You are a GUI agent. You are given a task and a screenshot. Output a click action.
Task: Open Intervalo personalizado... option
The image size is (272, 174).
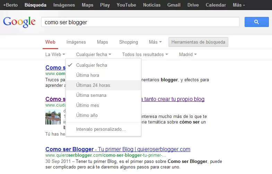coord(103,129)
